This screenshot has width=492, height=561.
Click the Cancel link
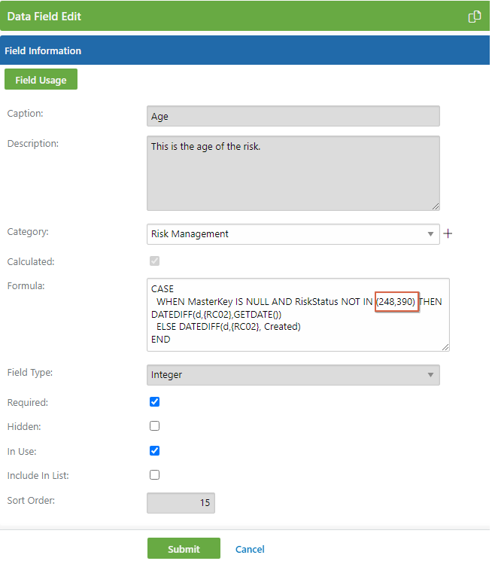click(x=250, y=549)
